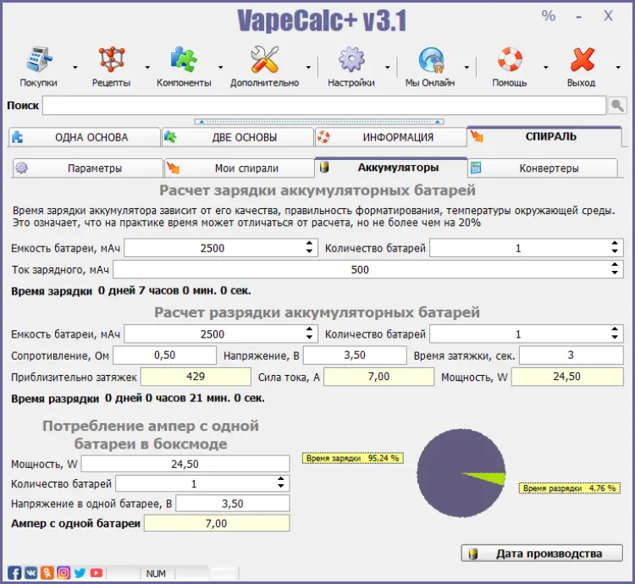Click the charging Количество батарей spinner arrows
Screen dimensions: 635x584
click(615, 248)
